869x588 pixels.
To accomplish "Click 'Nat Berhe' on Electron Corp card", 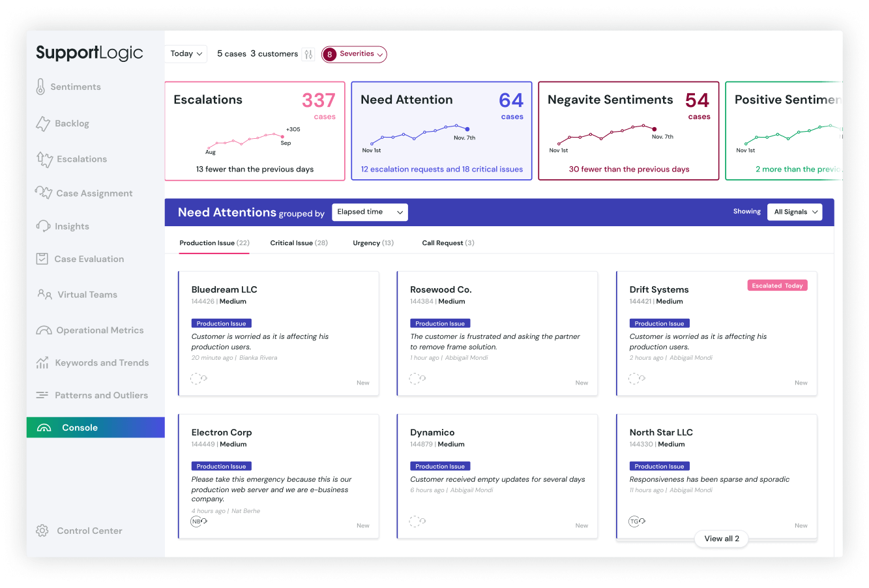I will coord(246,511).
